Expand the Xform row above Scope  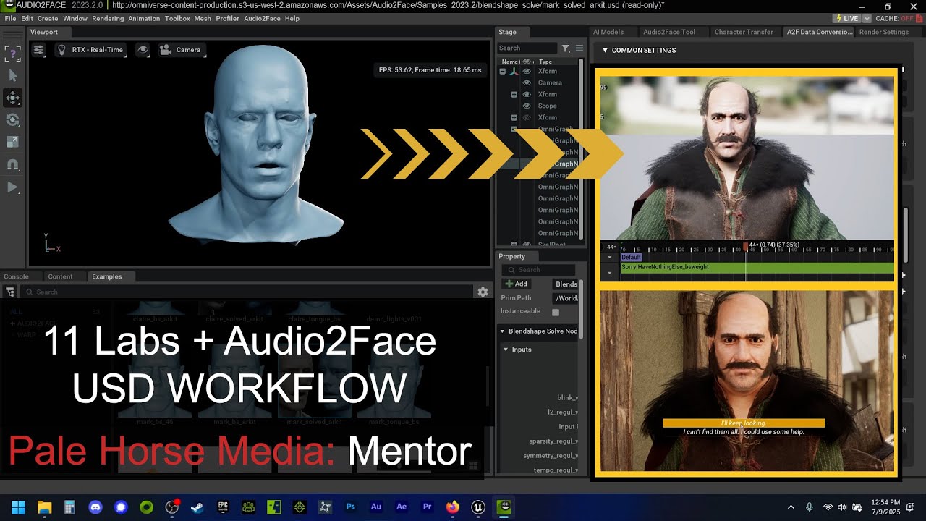click(x=514, y=94)
